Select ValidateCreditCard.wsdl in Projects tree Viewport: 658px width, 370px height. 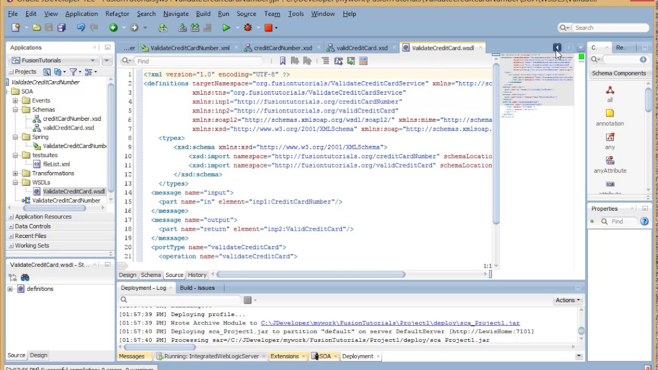(x=74, y=191)
